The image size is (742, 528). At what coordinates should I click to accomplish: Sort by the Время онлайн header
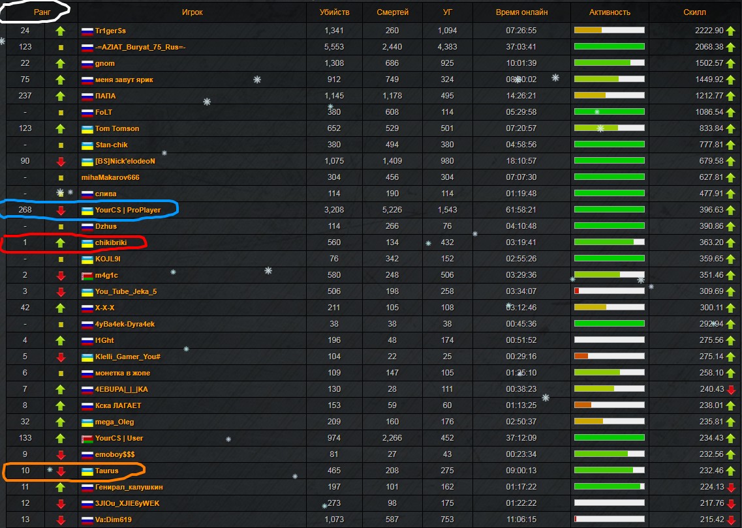click(521, 12)
